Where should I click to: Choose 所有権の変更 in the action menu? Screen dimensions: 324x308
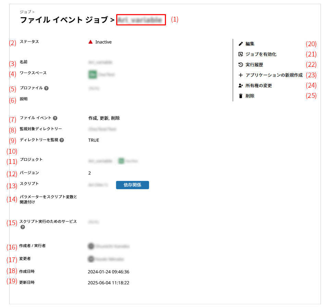click(x=259, y=86)
